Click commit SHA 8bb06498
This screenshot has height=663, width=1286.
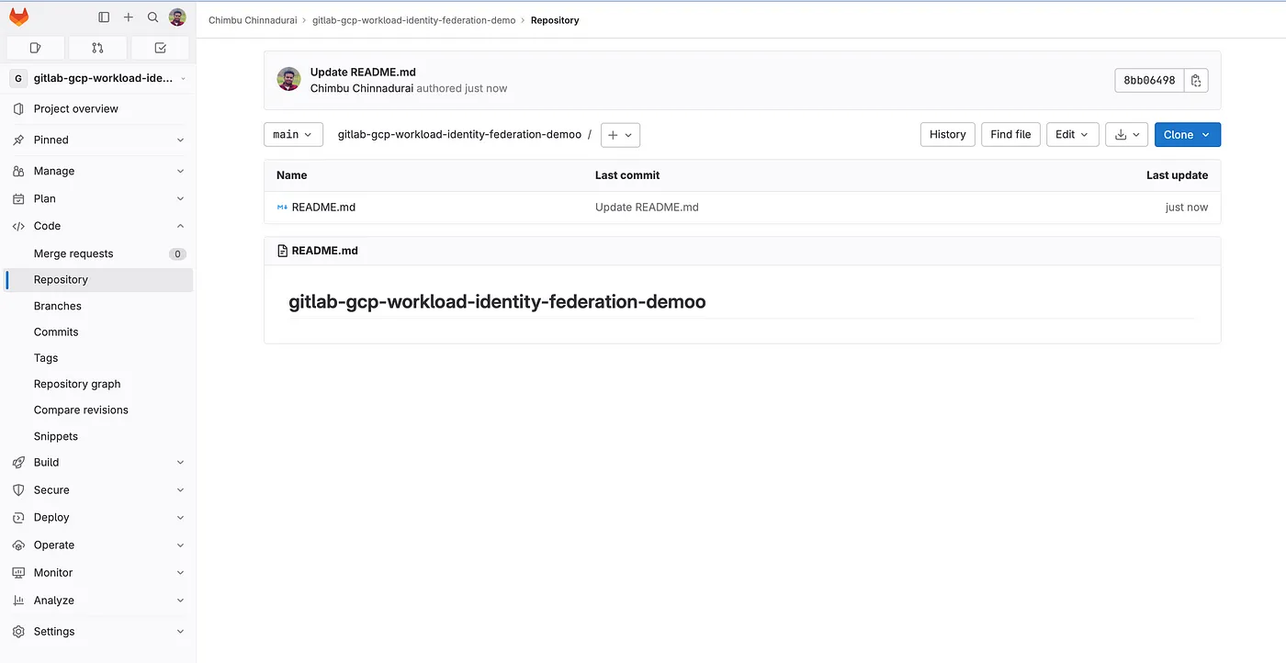[x=1149, y=81]
